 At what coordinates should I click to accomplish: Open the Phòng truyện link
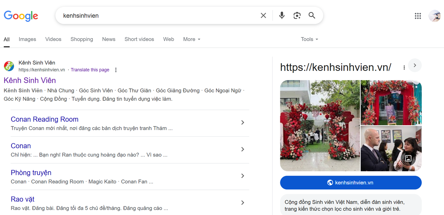point(31,173)
